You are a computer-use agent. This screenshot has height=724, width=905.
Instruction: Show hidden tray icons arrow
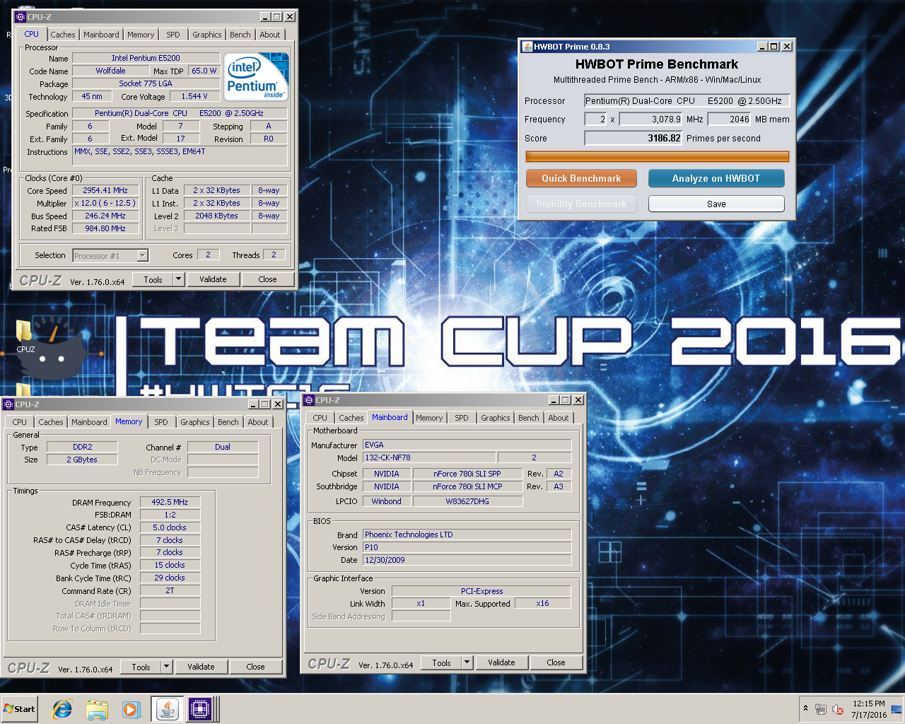tap(805, 708)
